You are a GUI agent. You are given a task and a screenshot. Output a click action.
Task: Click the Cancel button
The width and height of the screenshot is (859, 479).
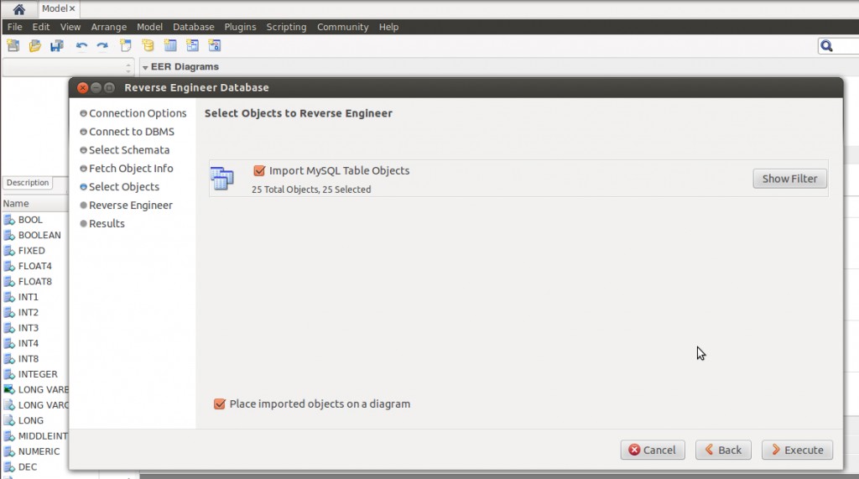pos(653,450)
